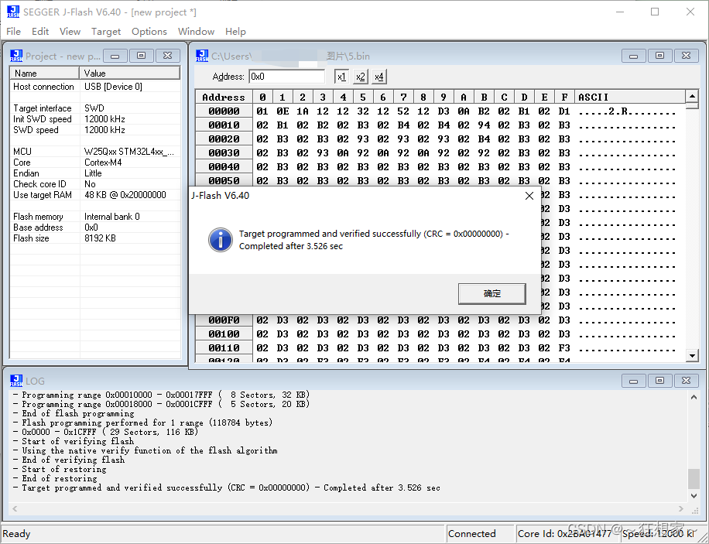Click address row 00000 in hex view

tap(224, 111)
